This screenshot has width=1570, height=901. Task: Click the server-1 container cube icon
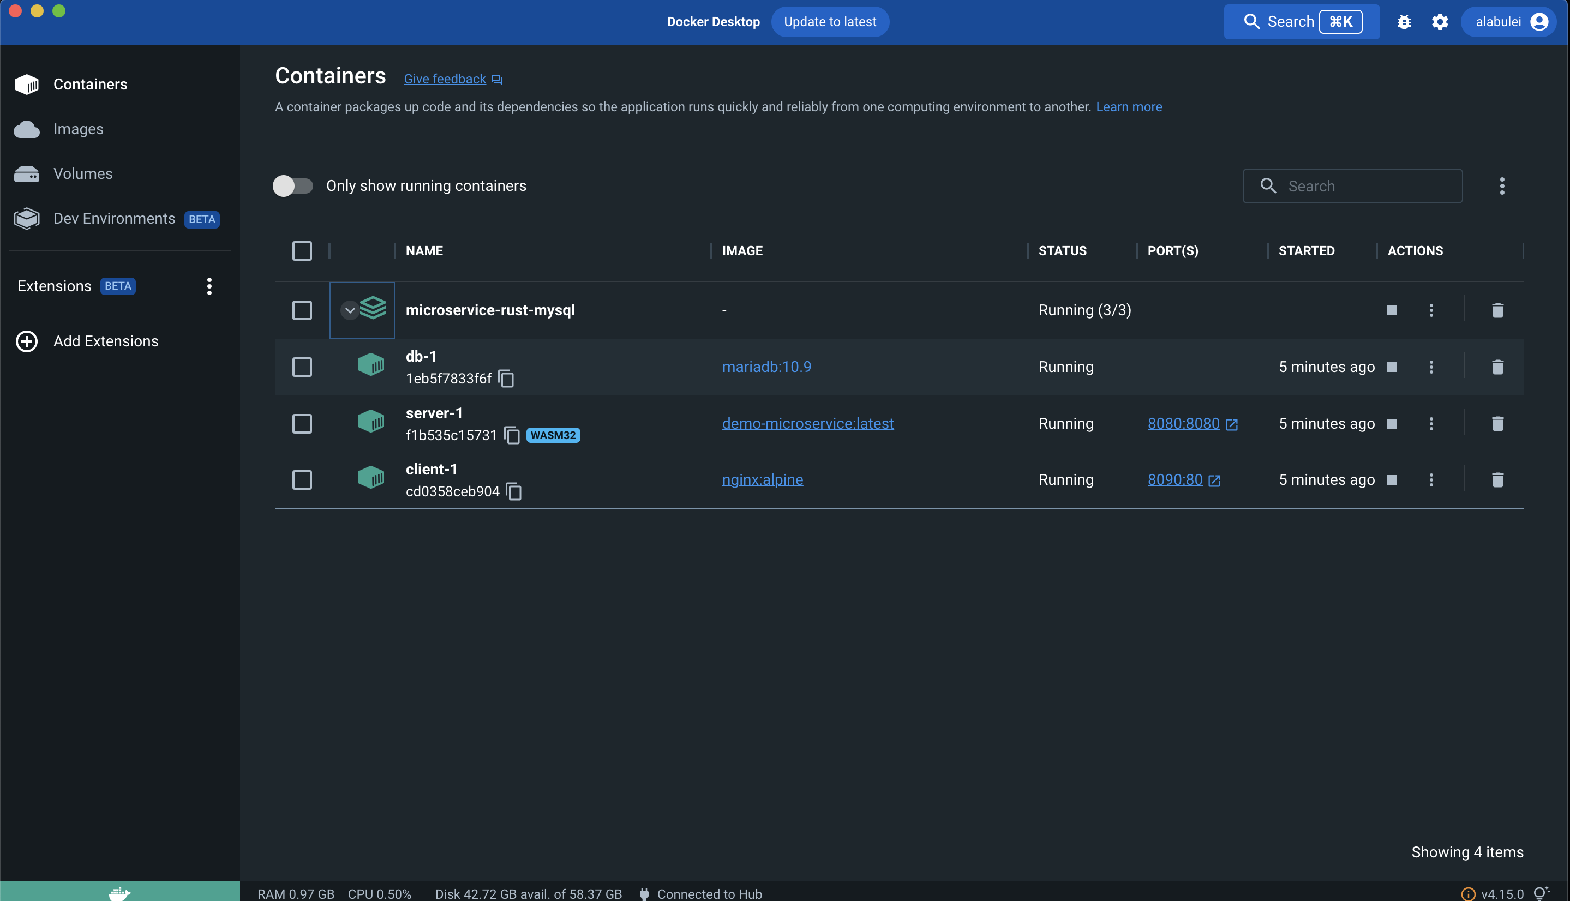pos(371,422)
